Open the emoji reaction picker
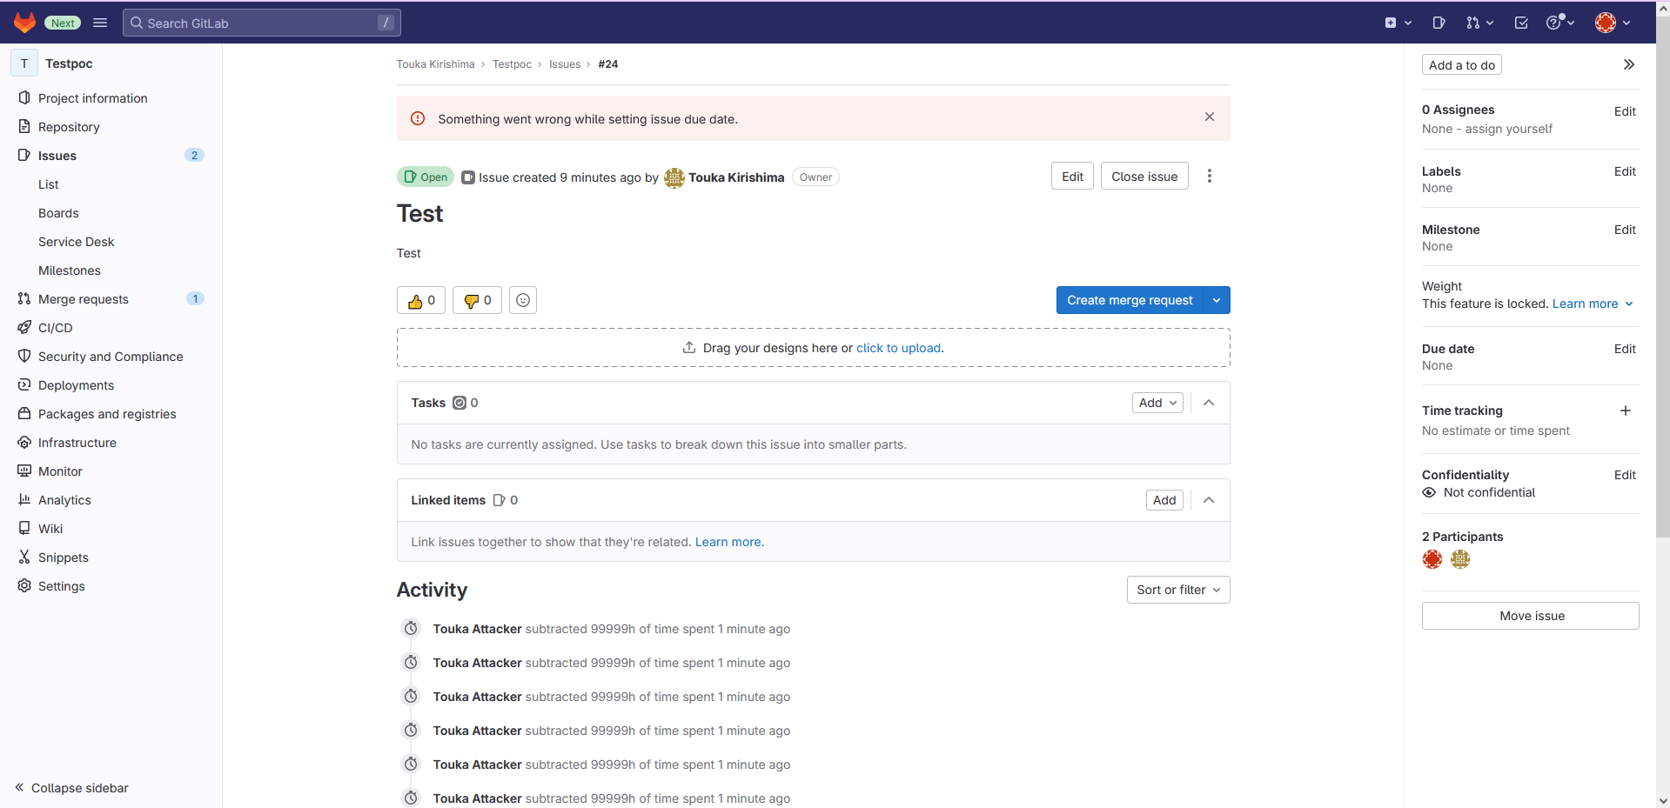 [x=523, y=300]
